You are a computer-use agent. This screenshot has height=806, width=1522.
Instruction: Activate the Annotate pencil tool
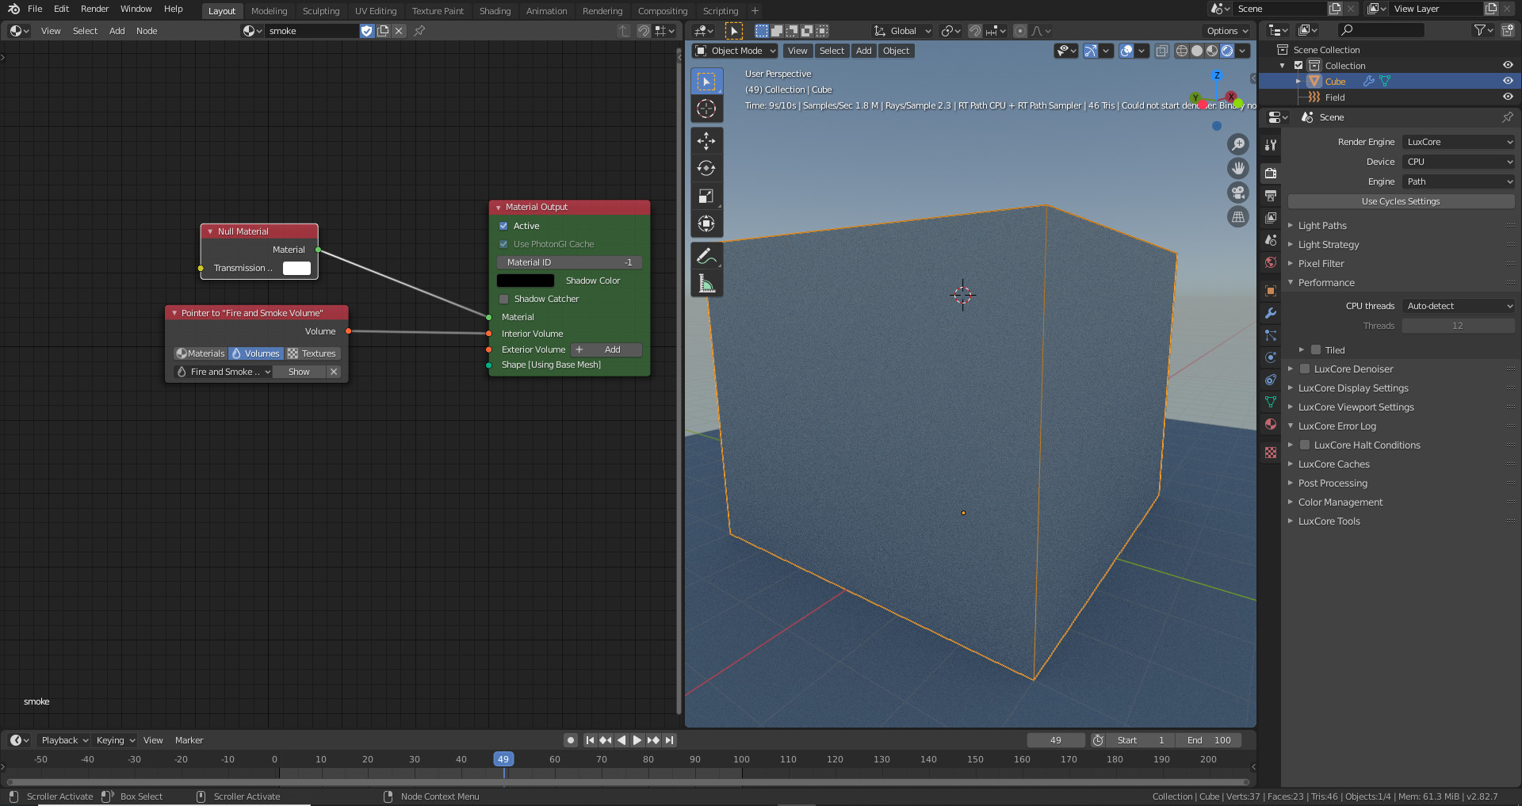pyautogui.click(x=706, y=256)
